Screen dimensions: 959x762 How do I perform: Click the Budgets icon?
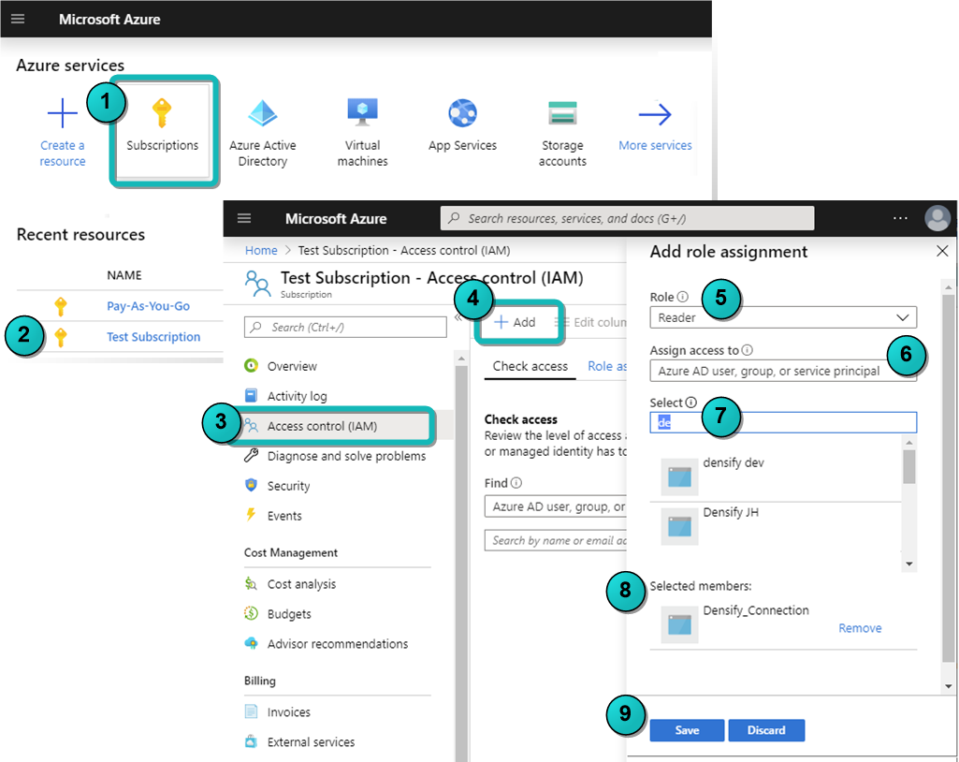pos(251,613)
